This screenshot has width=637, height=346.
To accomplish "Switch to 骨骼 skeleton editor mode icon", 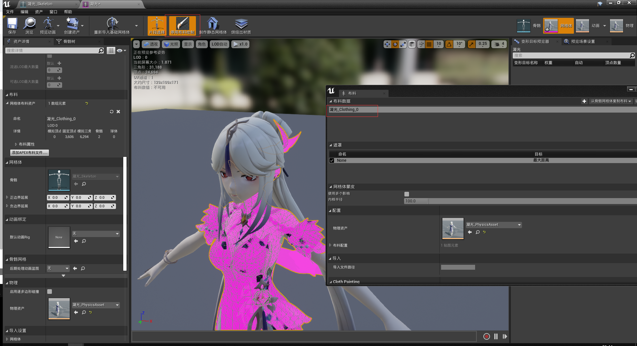I will click(524, 26).
